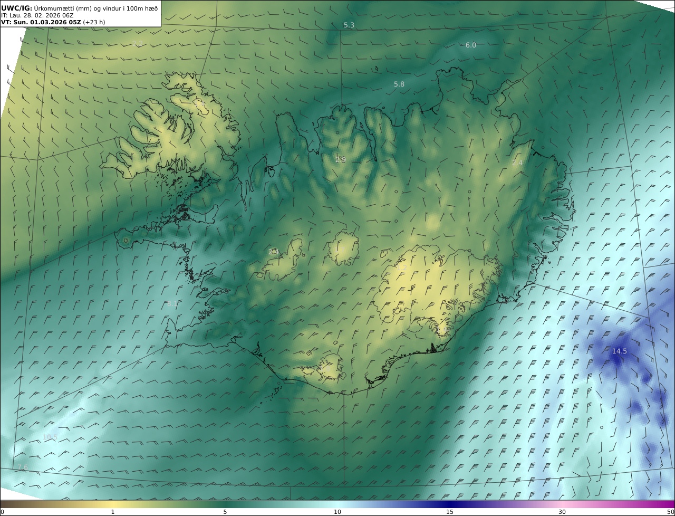
Task: Click the 6.0 precipitation value label
Action: pos(471,45)
